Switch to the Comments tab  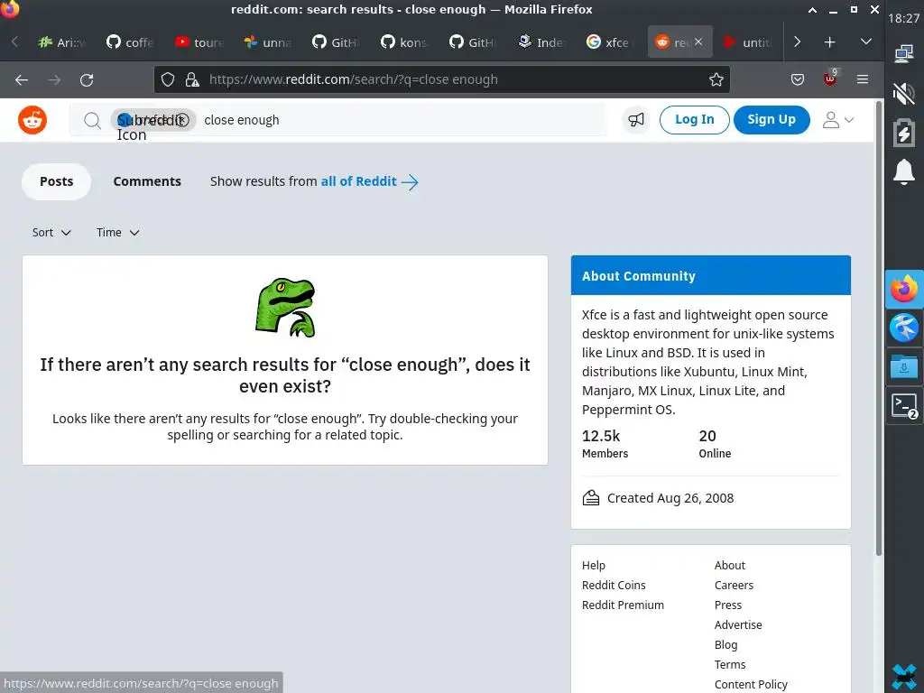point(147,181)
